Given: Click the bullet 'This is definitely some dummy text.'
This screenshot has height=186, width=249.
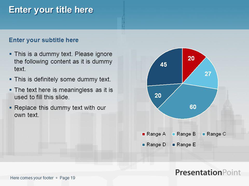Looking at the screenshot, I should [x=63, y=79].
